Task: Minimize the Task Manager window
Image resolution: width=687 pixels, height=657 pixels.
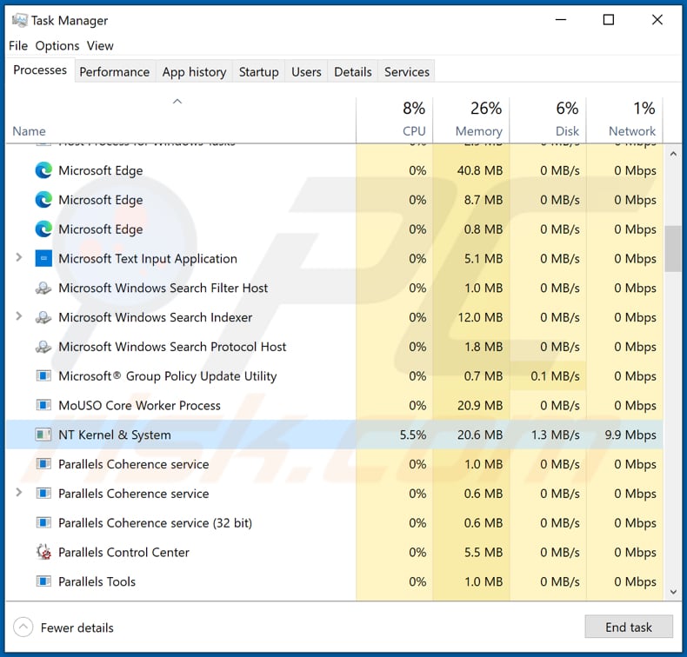Action: click(561, 20)
